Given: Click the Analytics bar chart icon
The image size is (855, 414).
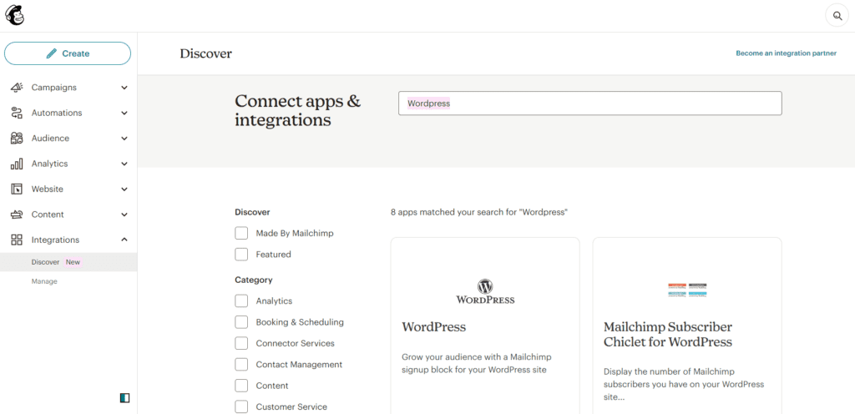Looking at the screenshot, I should [x=17, y=164].
